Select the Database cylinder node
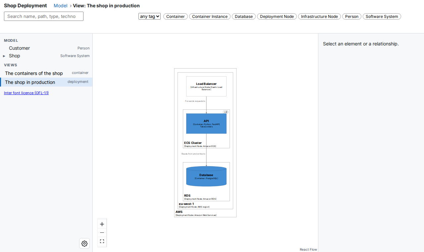 (206, 176)
